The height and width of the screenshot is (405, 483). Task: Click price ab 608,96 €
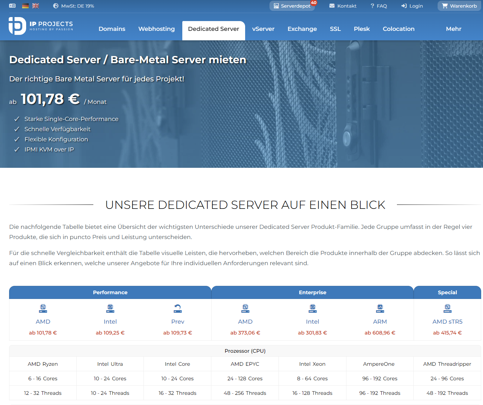click(380, 333)
